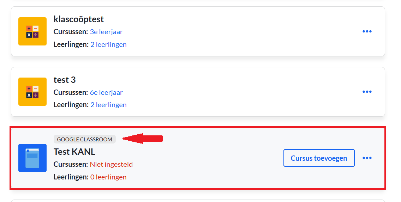Open the 3e leerjaar course link
This screenshot has width=401, height=202.
[106, 32]
